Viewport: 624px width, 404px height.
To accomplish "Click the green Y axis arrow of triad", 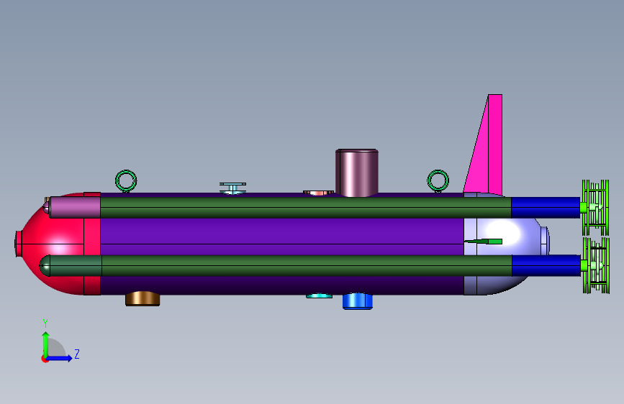I will click(46, 344).
